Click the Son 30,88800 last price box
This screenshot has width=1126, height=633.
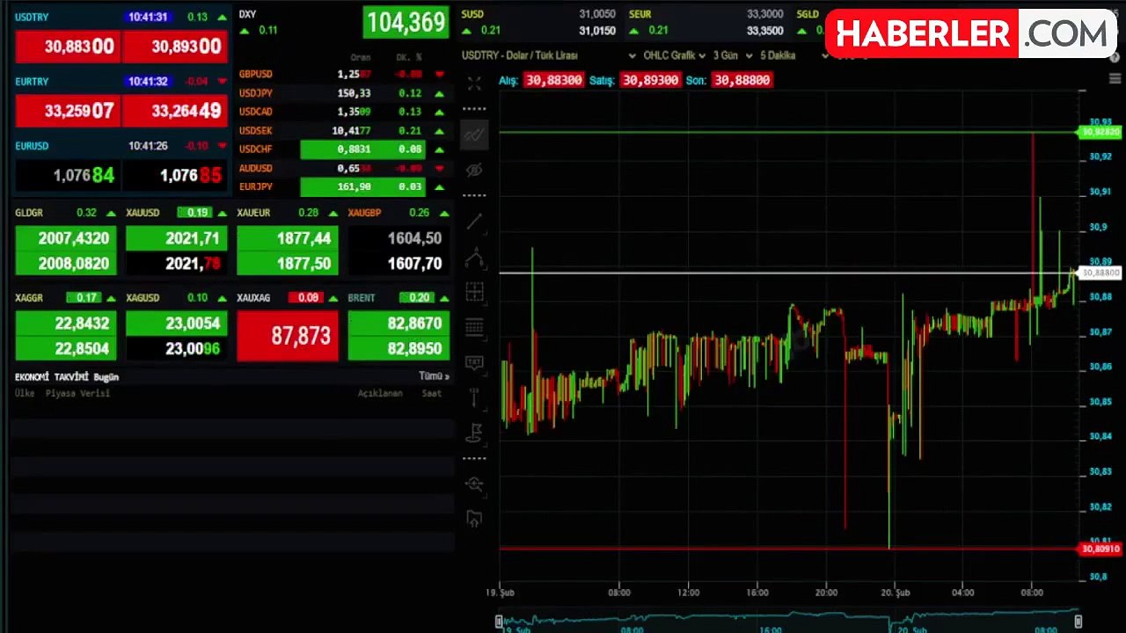pos(742,80)
